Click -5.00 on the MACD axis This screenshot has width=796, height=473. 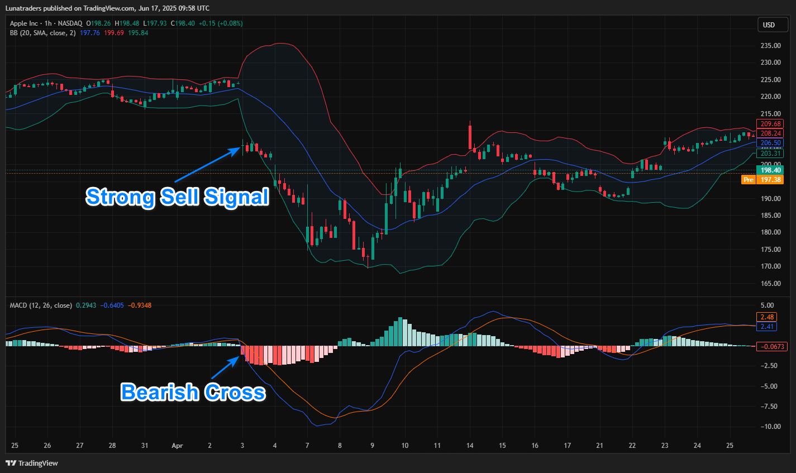768,386
